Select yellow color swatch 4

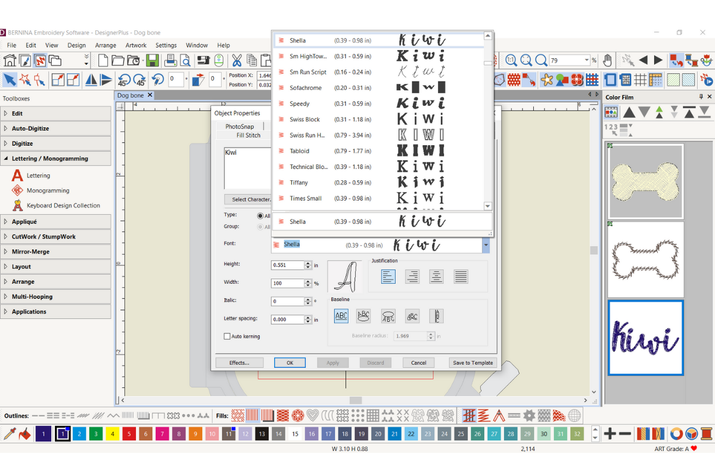click(x=112, y=434)
